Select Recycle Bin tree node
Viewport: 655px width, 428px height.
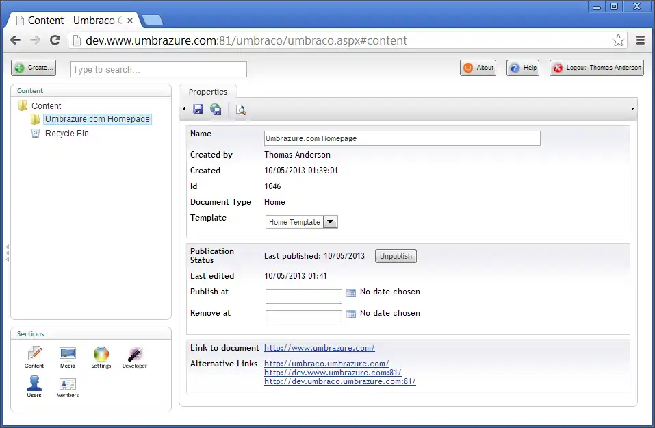pos(67,134)
